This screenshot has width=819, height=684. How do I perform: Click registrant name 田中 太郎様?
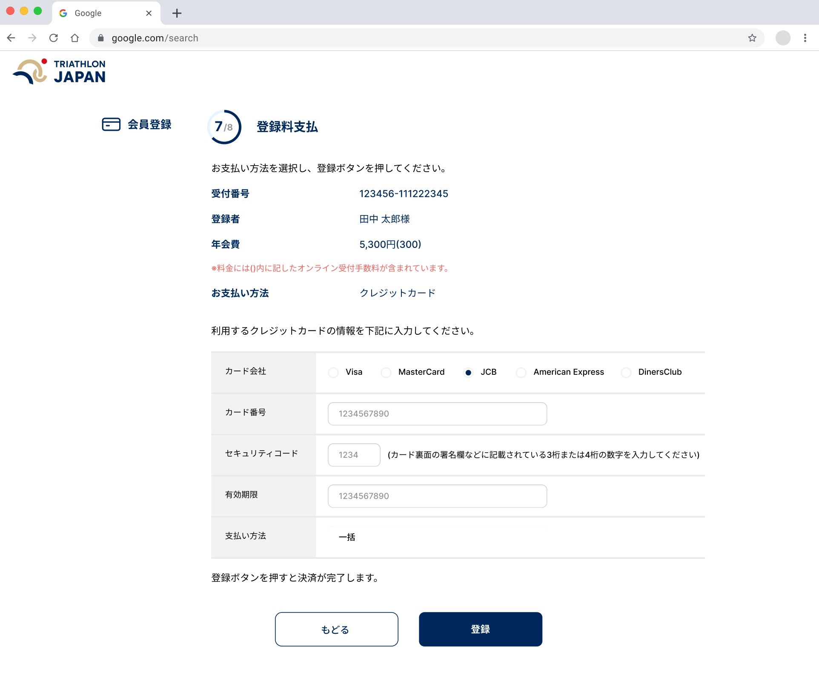[x=384, y=219]
